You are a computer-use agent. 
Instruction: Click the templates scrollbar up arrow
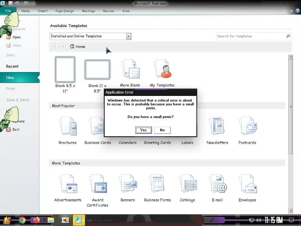291,57
